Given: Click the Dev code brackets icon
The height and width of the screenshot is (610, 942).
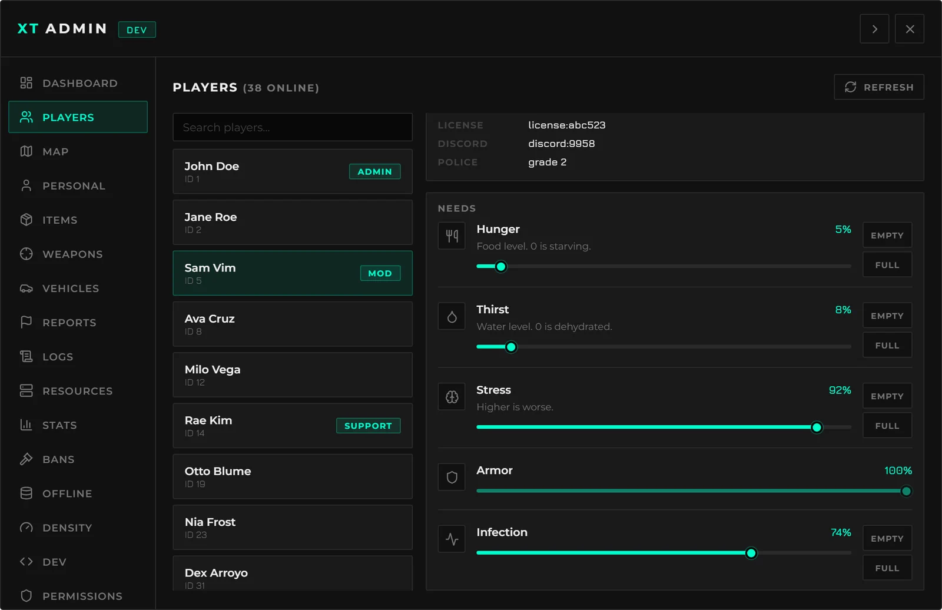Looking at the screenshot, I should pos(26,561).
